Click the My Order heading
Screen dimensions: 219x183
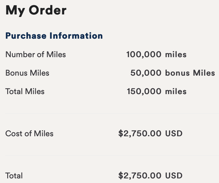36,11
